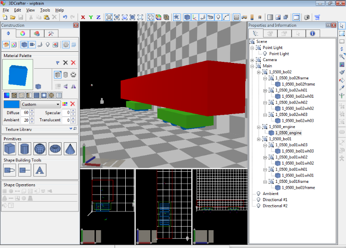Image resolution: width=346 pixels, height=248 pixels.
Task: Collapse the 1_0500_bo02 group node
Action: [x=259, y=72]
